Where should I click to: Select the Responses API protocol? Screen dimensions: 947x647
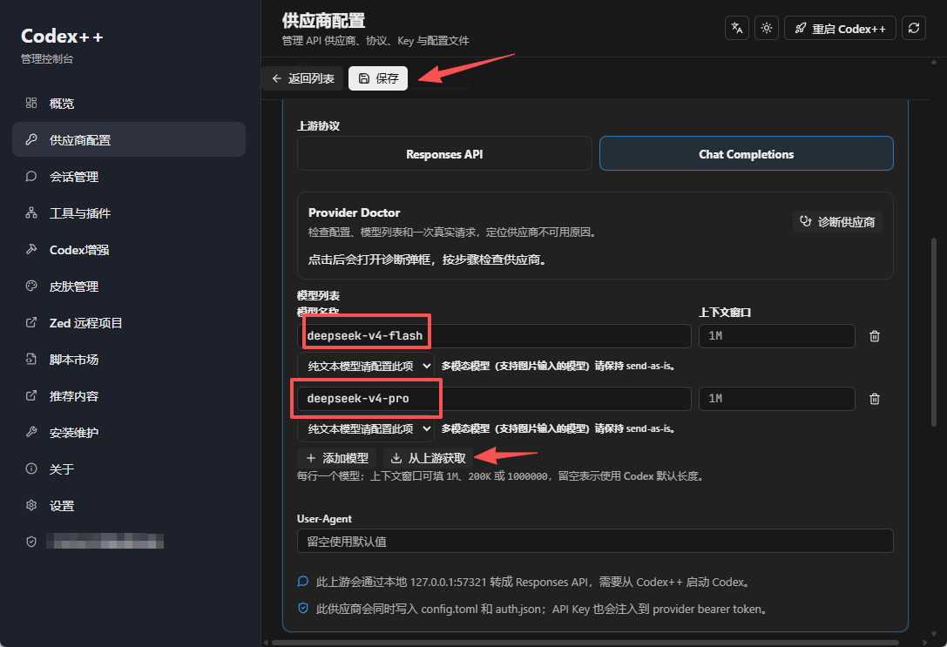444,154
